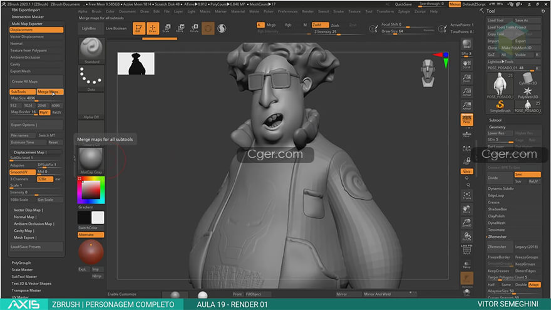The image size is (551, 310).
Task: Open the Stroke menu
Action: click(x=338, y=11)
